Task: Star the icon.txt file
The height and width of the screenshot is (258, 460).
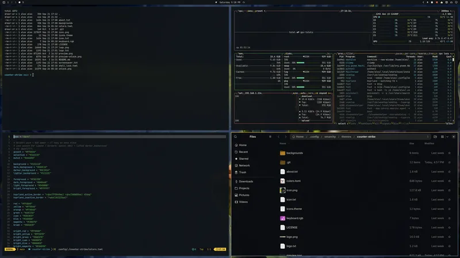Action: 449,200
